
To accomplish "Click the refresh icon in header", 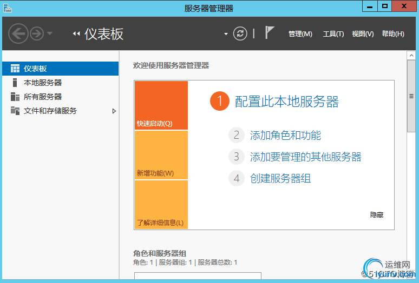I will point(240,33).
